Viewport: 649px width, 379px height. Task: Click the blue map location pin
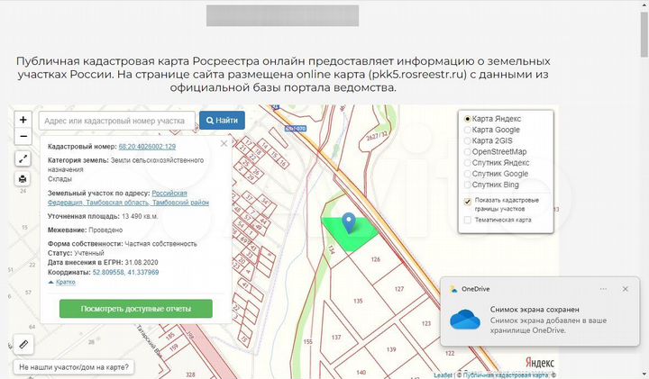349,222
